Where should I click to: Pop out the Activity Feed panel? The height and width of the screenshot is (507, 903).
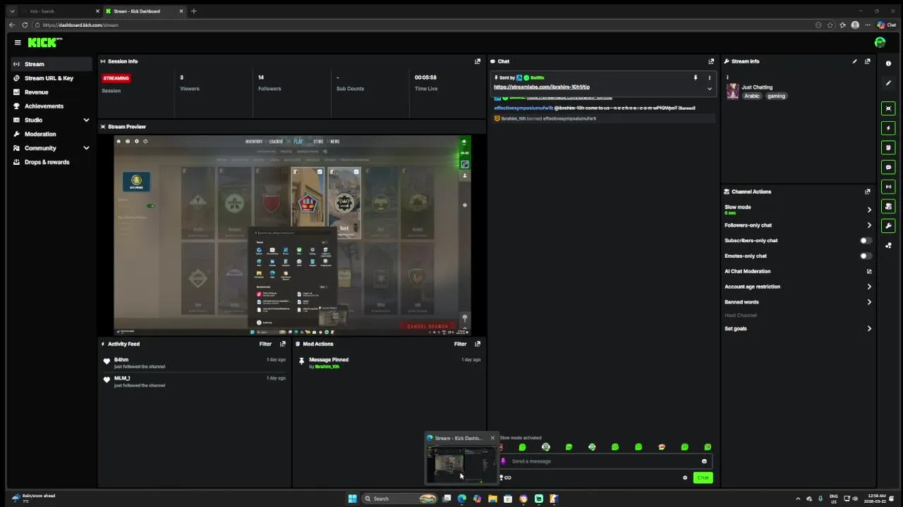pyautogui.click(x=283, y=344)
